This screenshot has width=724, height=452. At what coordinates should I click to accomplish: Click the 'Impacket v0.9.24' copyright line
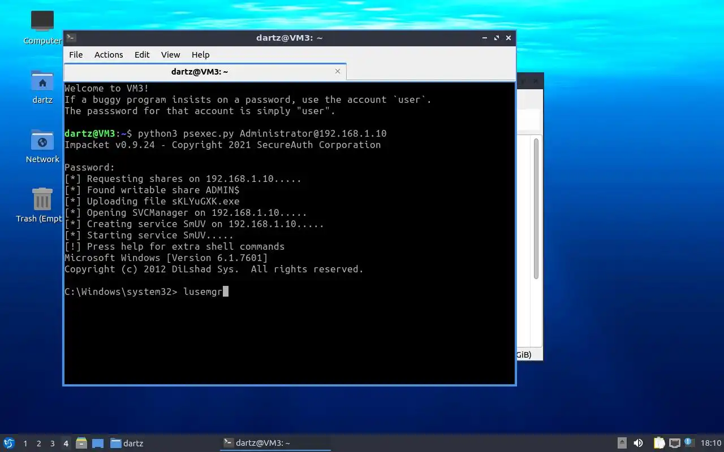[x=223, y=145]
